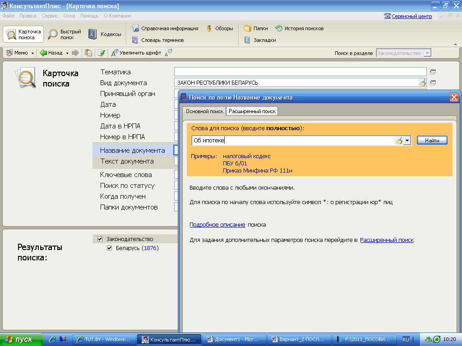Click the edit document toolbar icon
462x346 pixels.
point(102,53)
